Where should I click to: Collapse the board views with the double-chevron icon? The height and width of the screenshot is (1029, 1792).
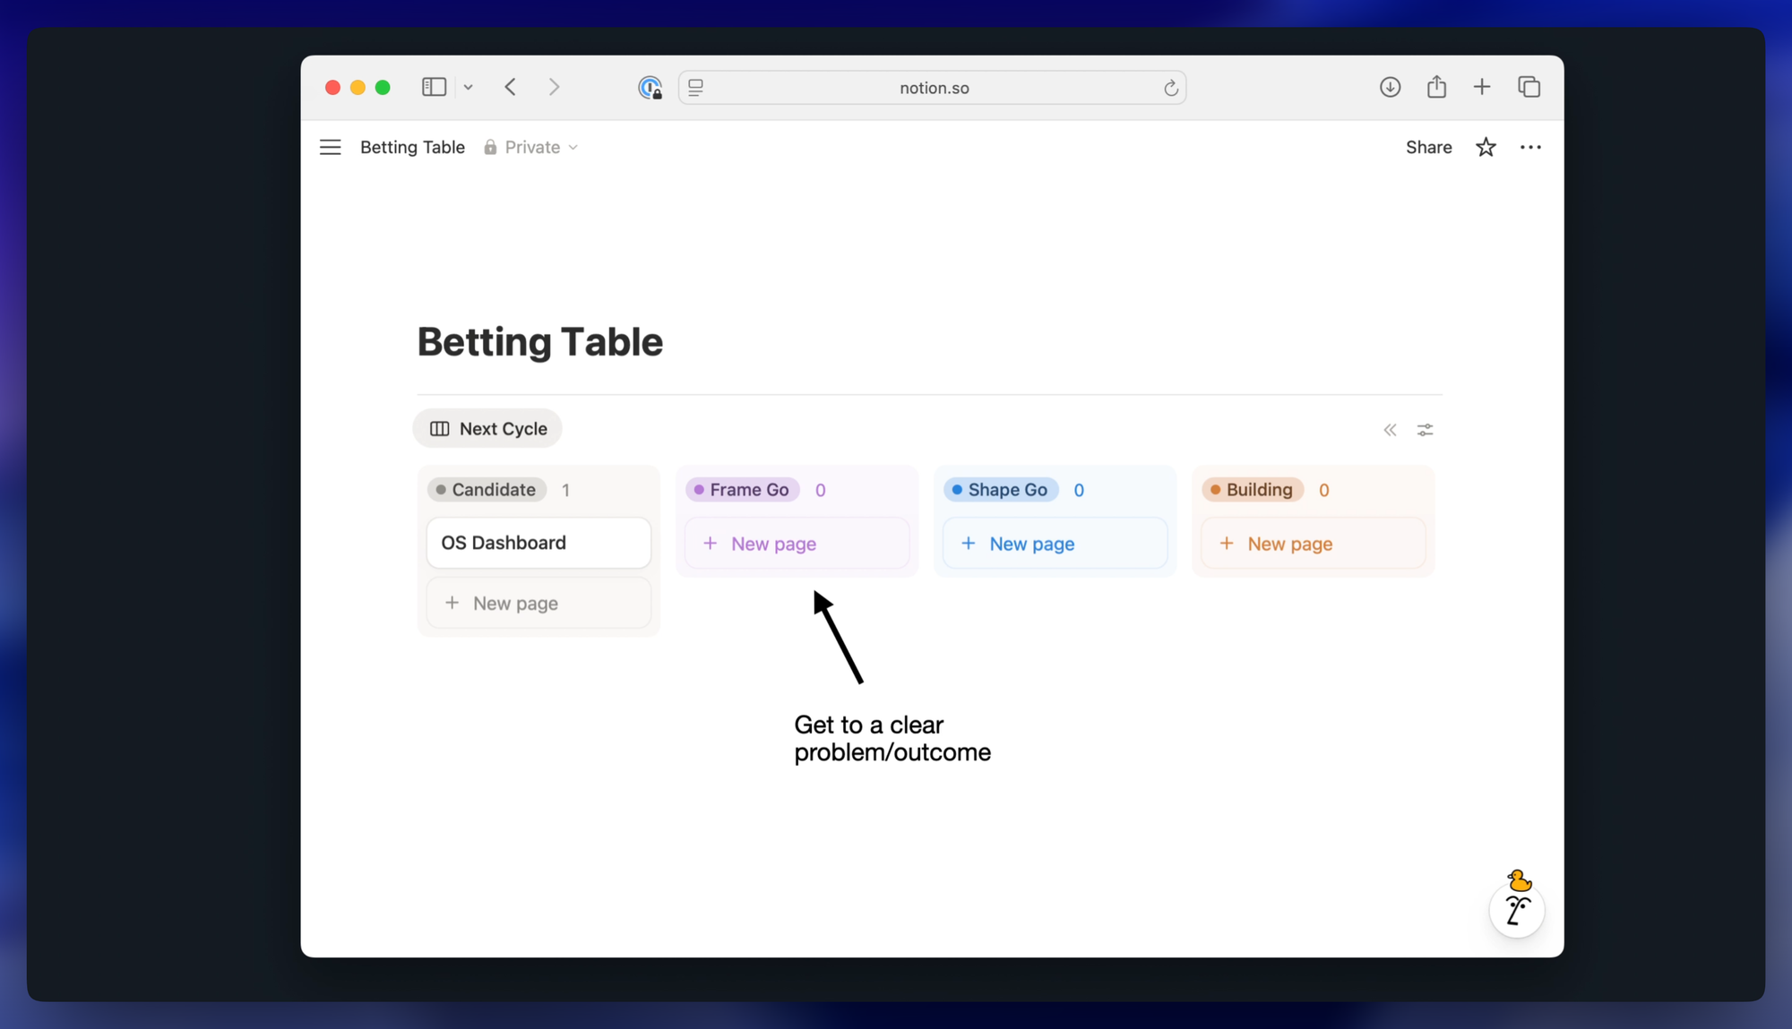[1390, 430]
